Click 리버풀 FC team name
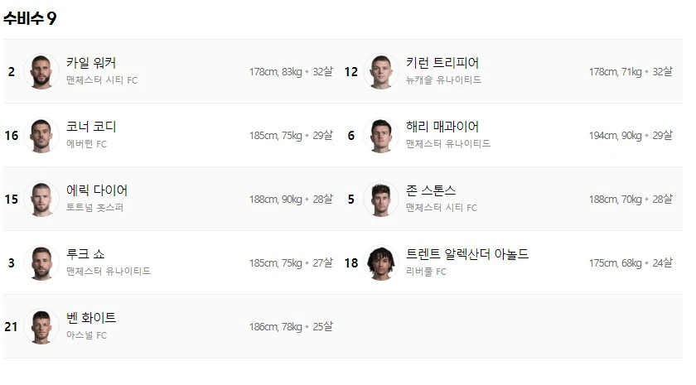Screen dimensions: 696x385 426,272
